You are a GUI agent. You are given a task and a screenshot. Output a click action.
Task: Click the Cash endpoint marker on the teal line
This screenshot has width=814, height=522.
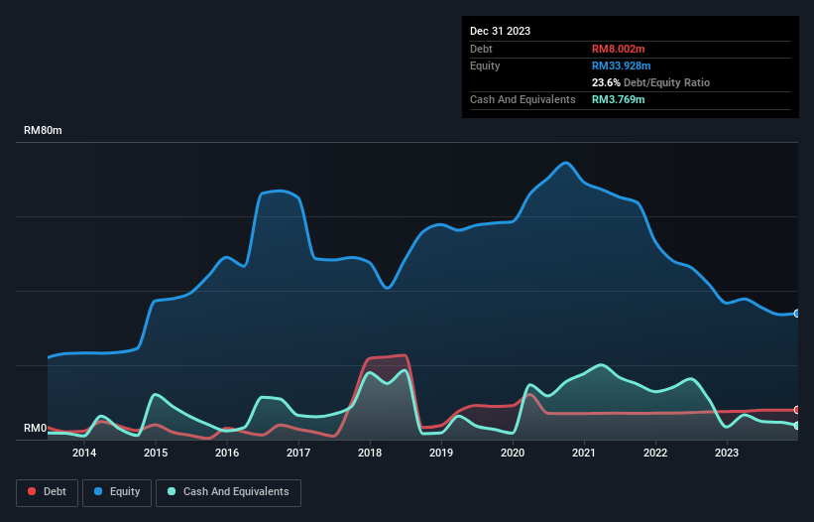(797, 426)
